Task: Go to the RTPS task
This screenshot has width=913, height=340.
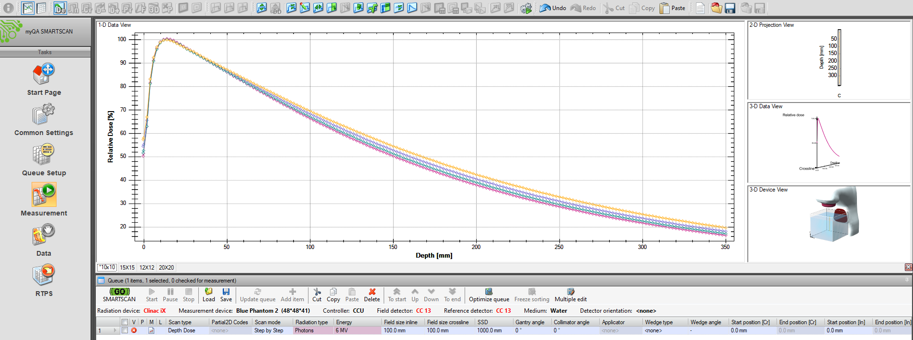Action: coord(44,281)
